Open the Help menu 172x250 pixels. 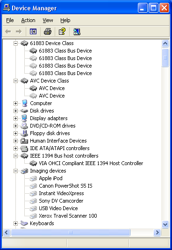[65, 21]
